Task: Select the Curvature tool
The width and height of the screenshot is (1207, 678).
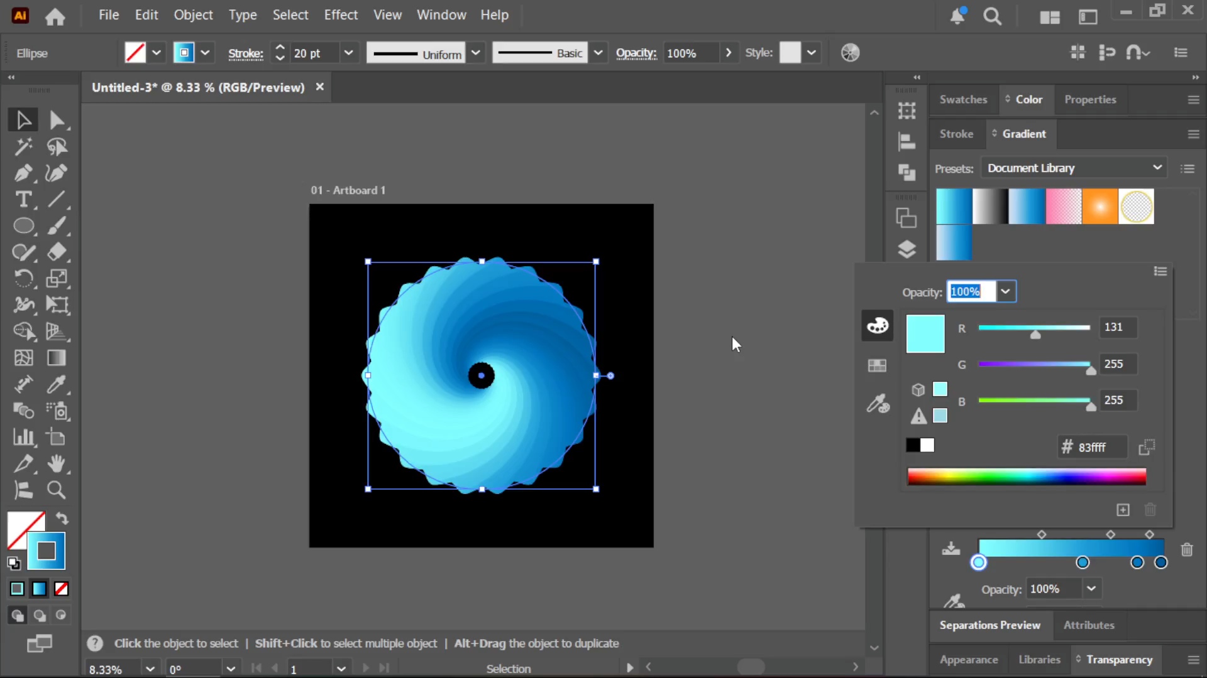Action: (57, 173)
